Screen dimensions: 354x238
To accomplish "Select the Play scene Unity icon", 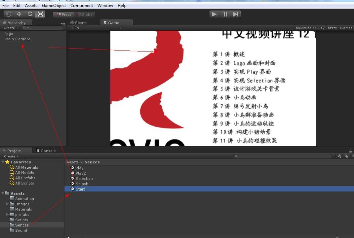I will (x=72, y=168).
